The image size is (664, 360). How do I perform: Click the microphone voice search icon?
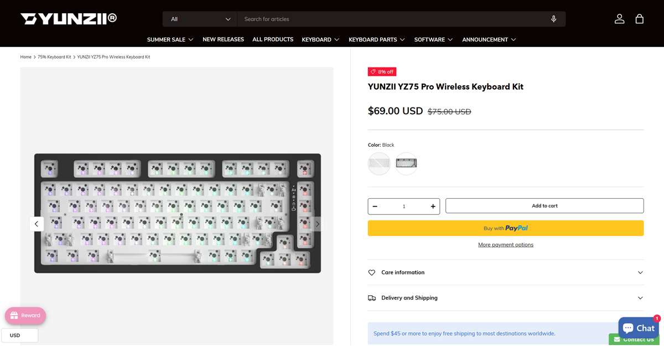click(x=553, y=19)
